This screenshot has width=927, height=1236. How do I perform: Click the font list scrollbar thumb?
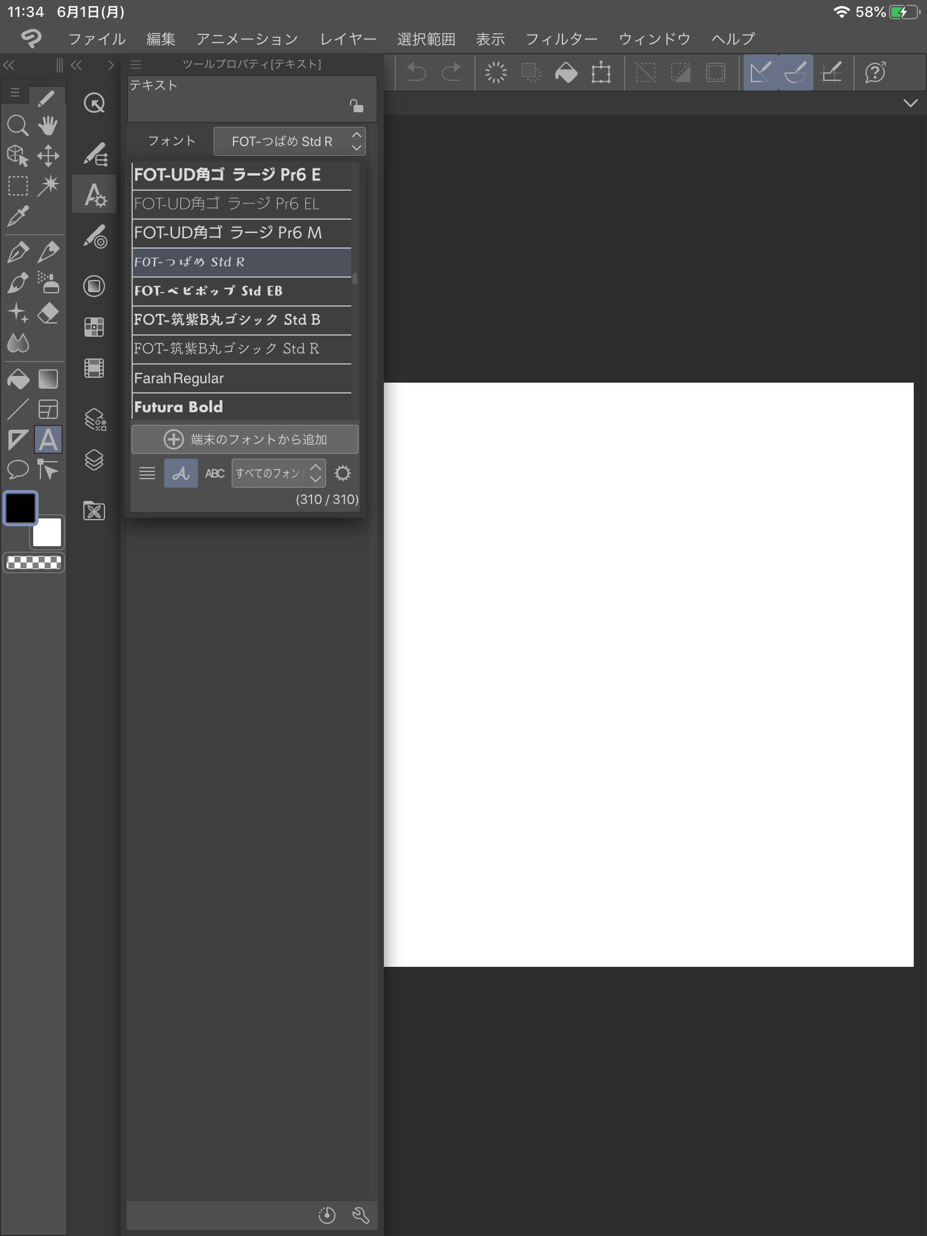355,279
